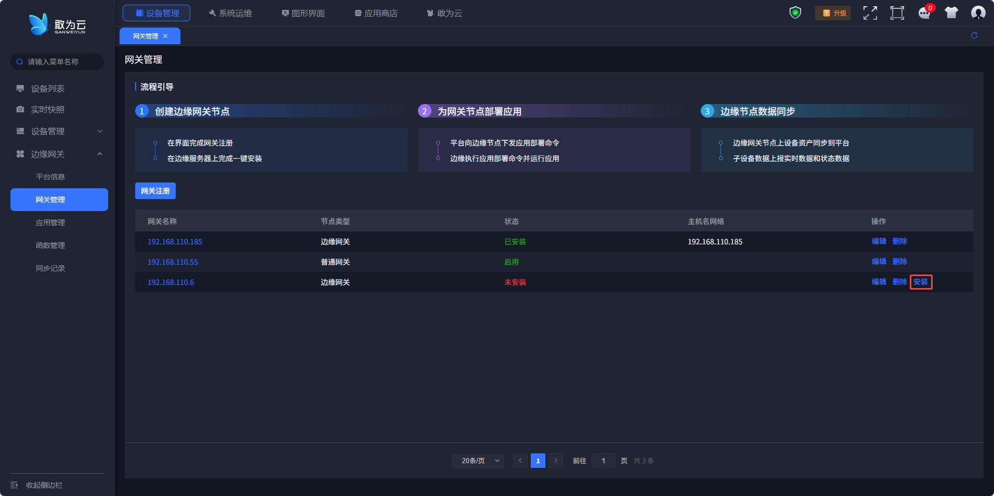Open the 应用商店 top menu
This screenshot has width=994, height=496.
pos(376,13)
